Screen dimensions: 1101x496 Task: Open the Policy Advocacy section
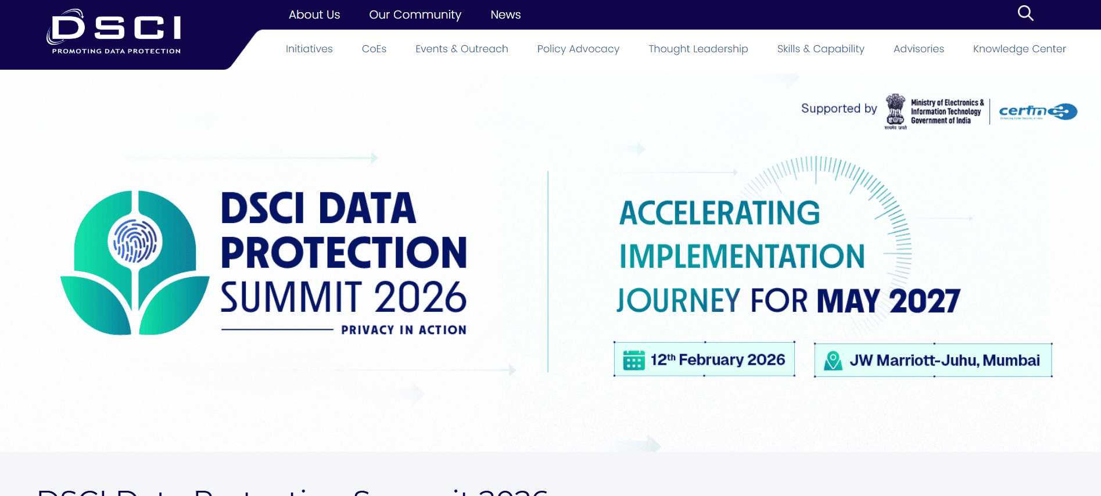click(x=578, y=49)
